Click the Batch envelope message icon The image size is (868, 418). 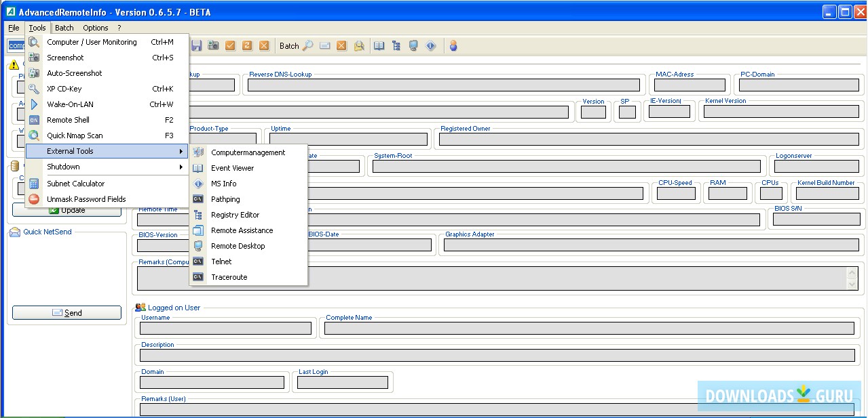point(325,45)
